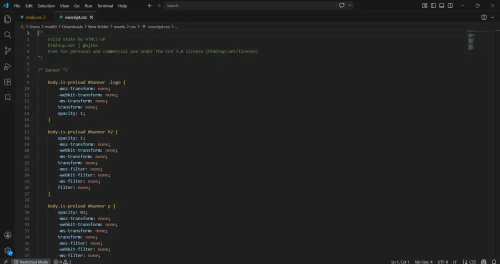Click Restricted Mode in status bar
Screen dimensions: 500x264
31,262
